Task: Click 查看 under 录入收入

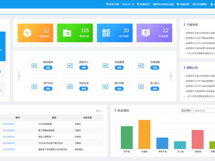Action: pos(155,89)
